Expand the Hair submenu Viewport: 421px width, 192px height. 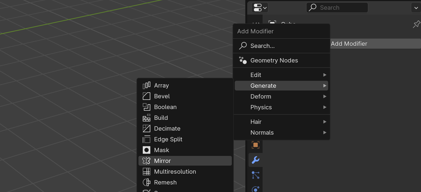(281, 122)
